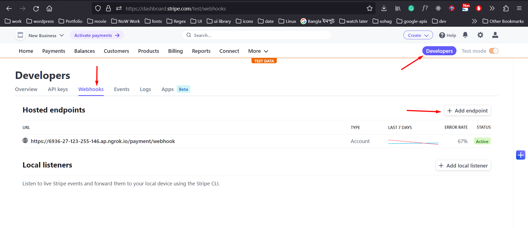Click Activate payments button
The width and height of the screenshot is (528, 228).
tap(97, 35)
